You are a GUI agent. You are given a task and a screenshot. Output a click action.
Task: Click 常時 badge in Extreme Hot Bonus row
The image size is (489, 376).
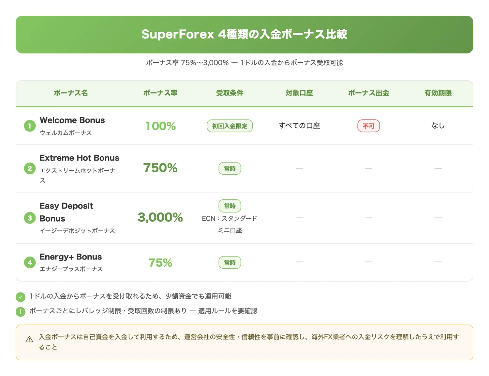(x=230, y=168)
